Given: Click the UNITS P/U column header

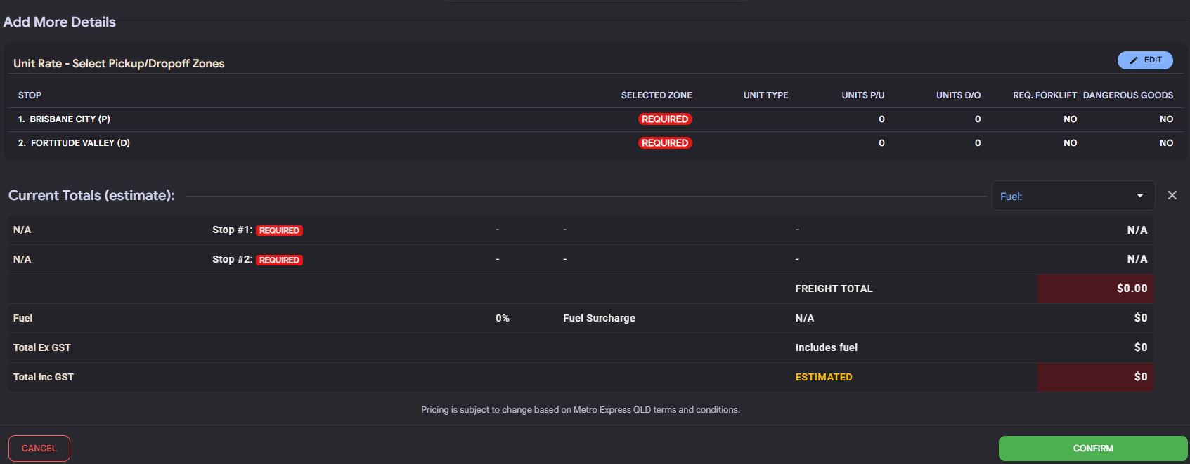Looking at the screenshot, I should (x=863, y=95).
